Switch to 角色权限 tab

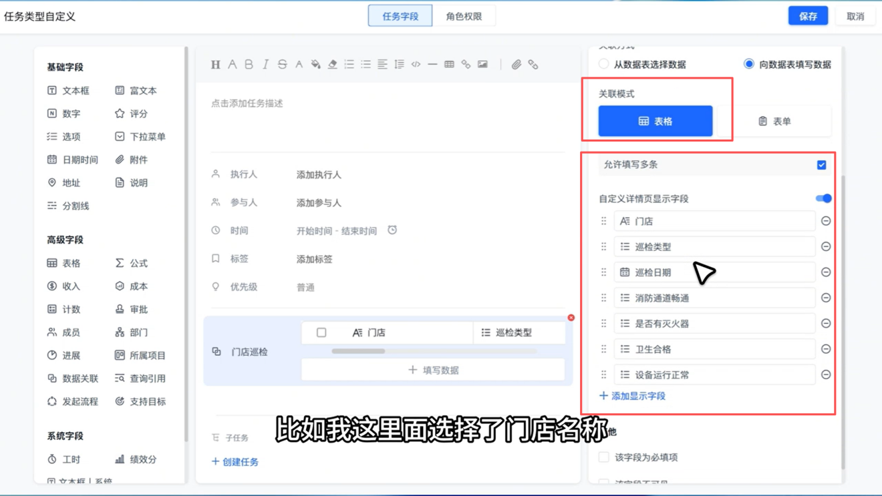tap(464, 16)
